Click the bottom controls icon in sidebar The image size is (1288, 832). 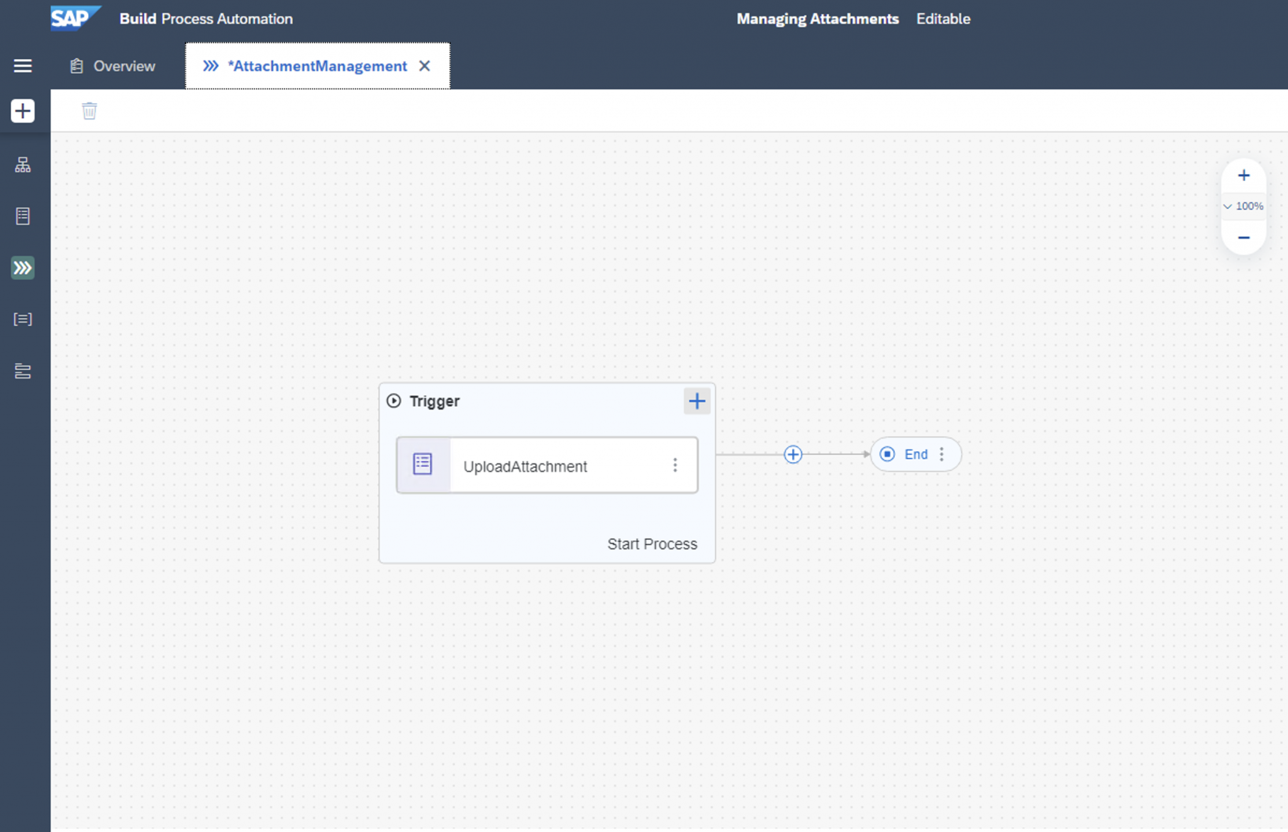(23, 371)
